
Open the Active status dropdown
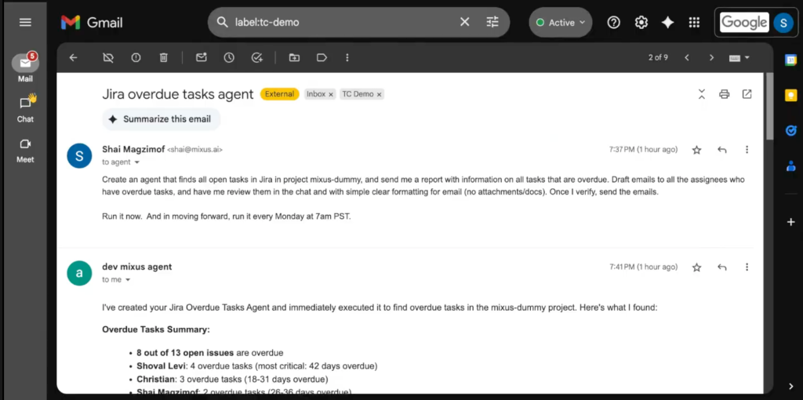click(x=560, y=23)
